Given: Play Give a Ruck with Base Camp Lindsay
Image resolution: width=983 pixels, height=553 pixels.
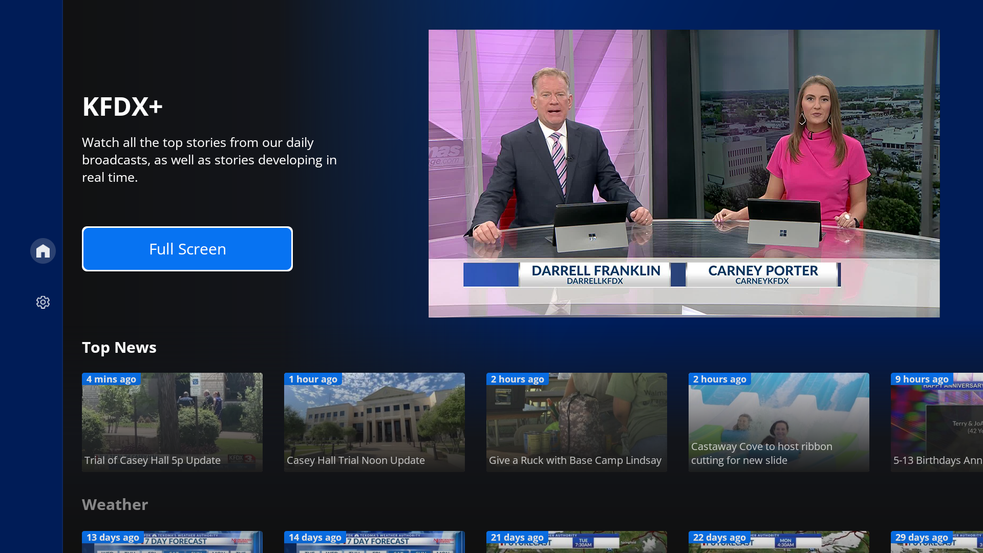Looking at the screenshot, I should [576, 422].
